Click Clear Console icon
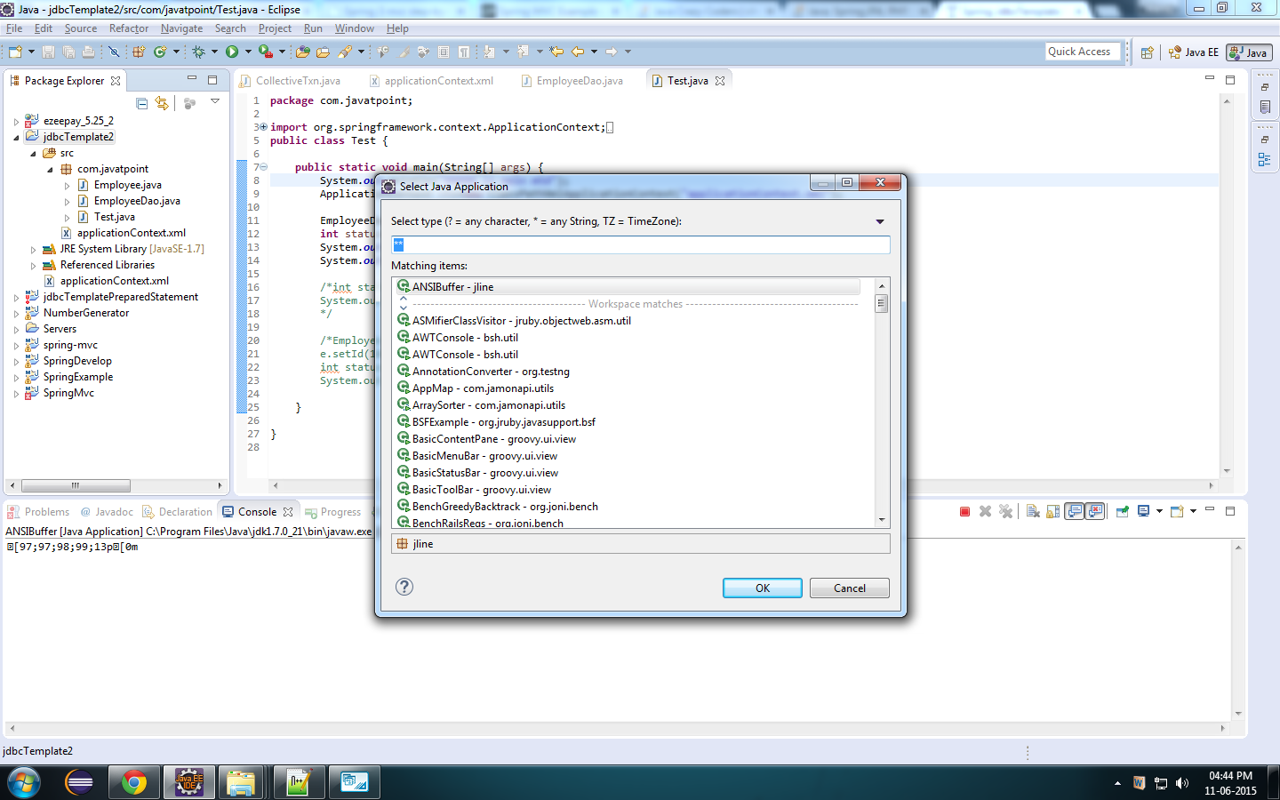 [x=1033, y=511]
